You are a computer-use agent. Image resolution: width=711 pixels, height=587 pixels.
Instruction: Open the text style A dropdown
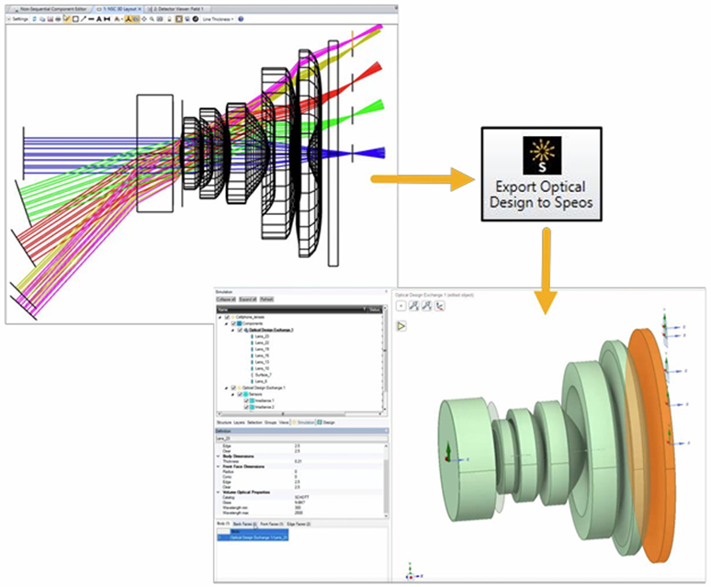tap(118, 19)
